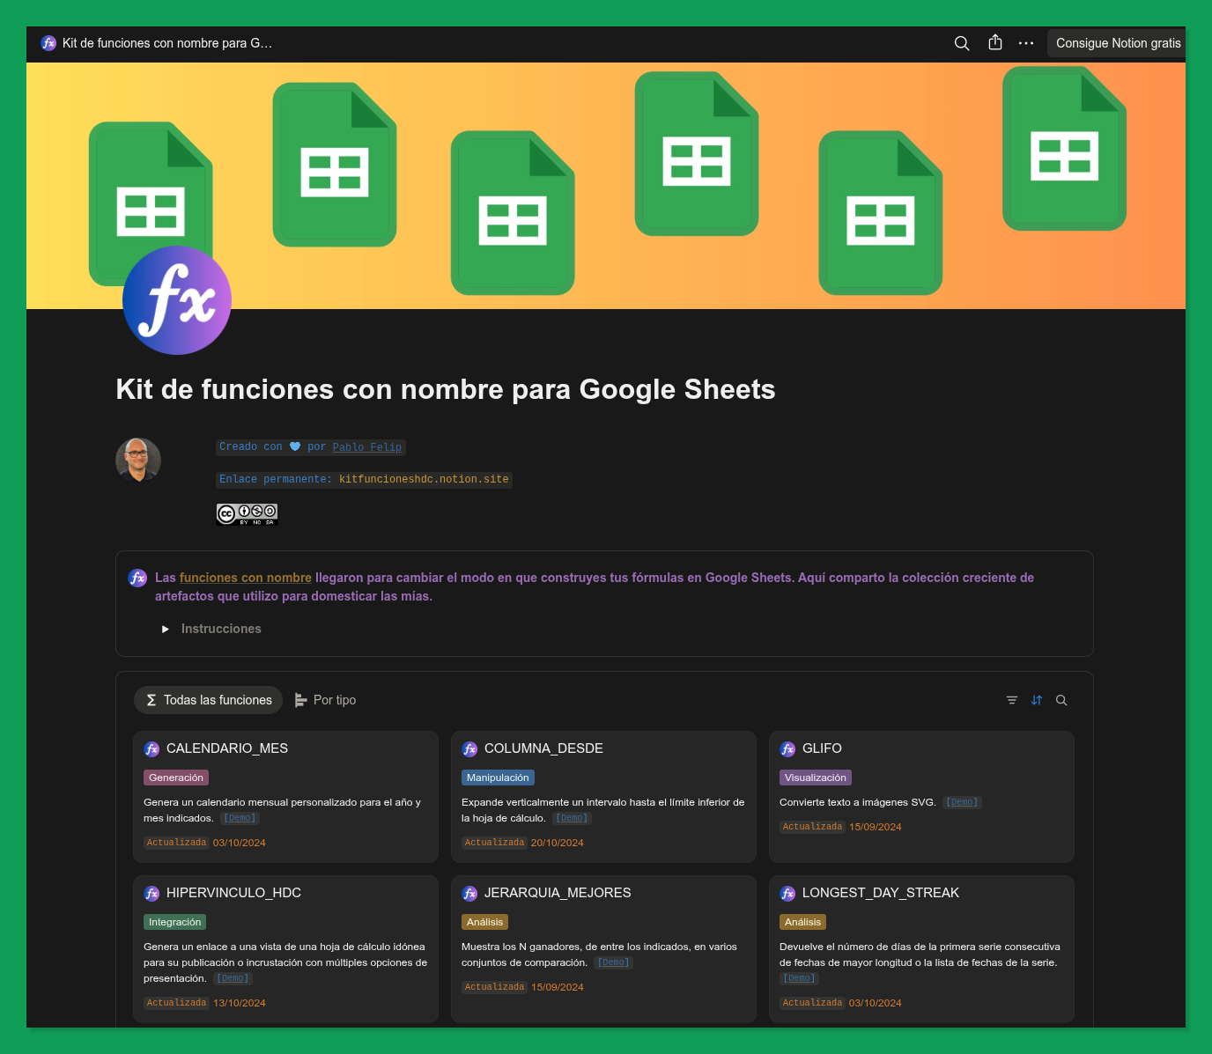The image size is (1212, 1054).
Task: Switch to the Por tipo tab
Action: click(x=325, y=700)
